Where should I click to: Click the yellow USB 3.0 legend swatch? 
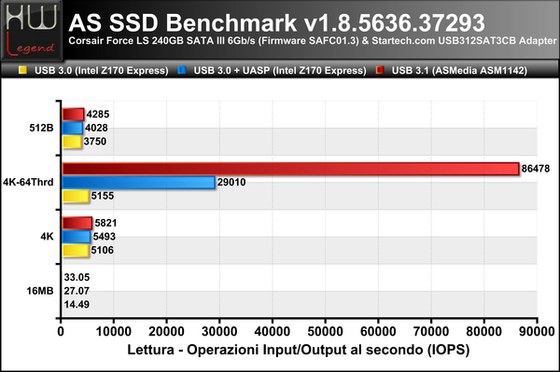[x=22, y=70]
